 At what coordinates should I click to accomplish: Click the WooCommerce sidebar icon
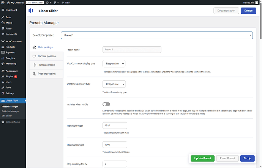tap(3, 41)
